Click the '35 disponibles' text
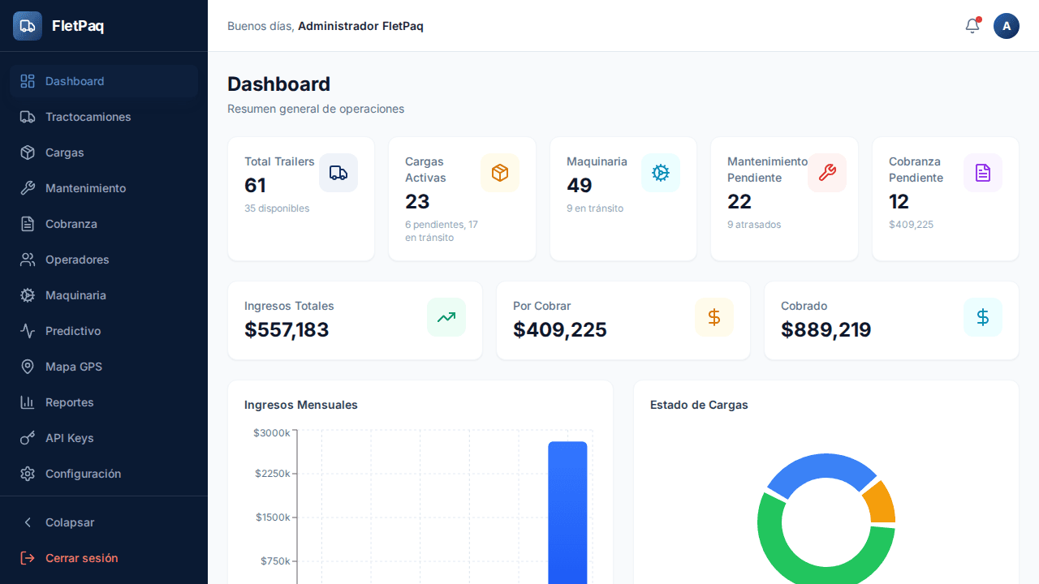The width and height of the screenshot is (1039, 584). (x=277, y=208)
